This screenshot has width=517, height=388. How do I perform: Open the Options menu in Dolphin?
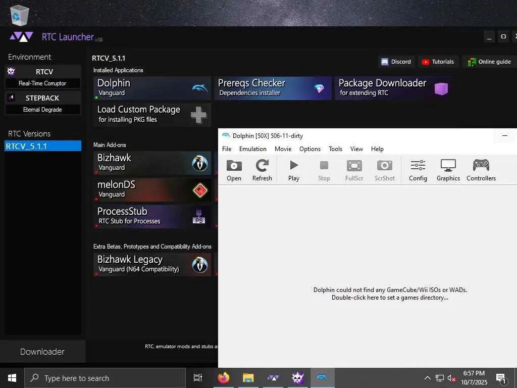(310, 149)
